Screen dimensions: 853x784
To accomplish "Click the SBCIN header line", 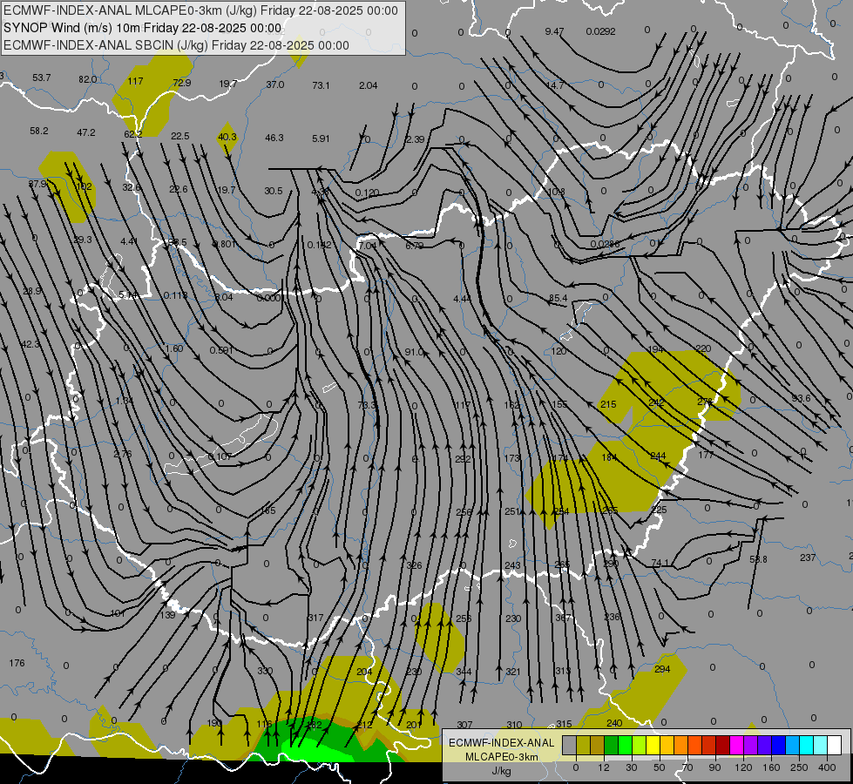I will click(176, 45).
